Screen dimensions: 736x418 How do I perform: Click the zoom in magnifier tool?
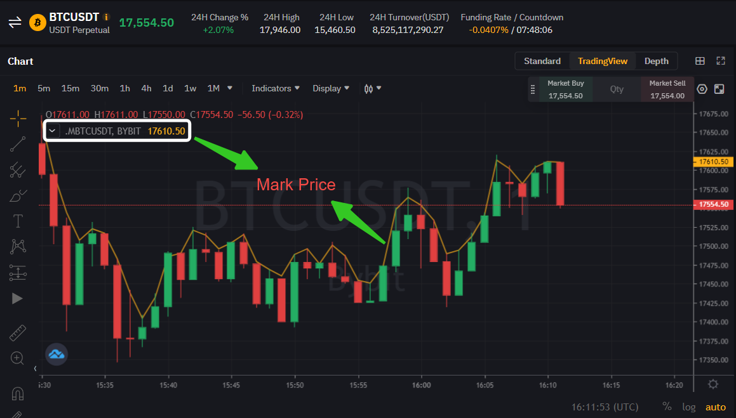coord(18,358)
